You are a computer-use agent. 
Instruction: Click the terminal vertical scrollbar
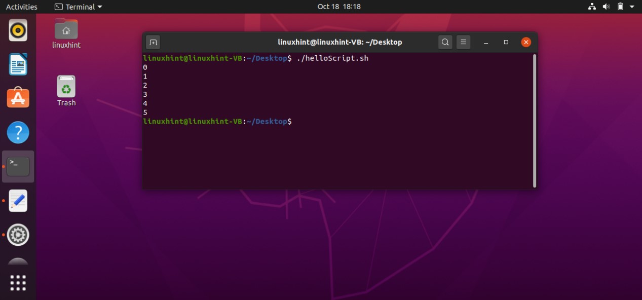pyautogui.click(x=534, y=121)
